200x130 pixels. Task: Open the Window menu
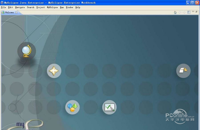69,7
